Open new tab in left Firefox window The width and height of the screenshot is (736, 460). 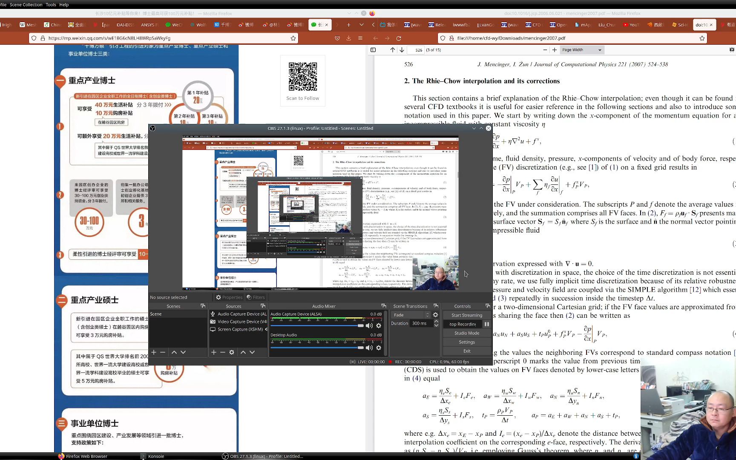click(x=348, y=25)
